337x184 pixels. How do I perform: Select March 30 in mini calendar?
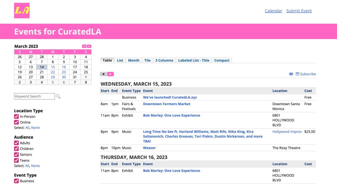[64, 77]
